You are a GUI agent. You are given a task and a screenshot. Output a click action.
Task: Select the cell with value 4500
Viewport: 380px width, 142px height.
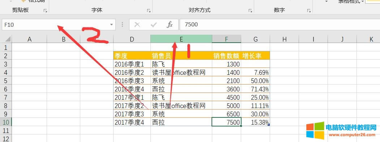(x=226, y=97)
